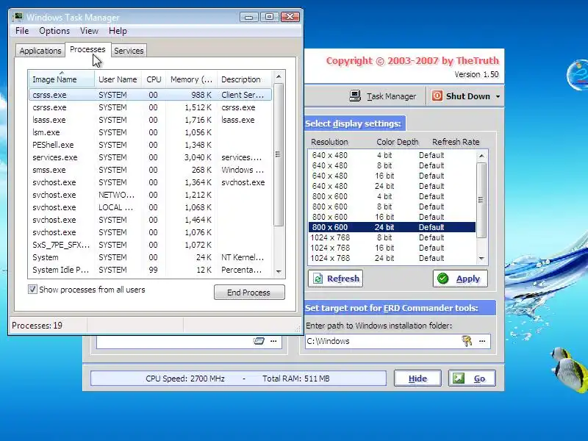
Task: Open the File menu
Action: tap(22, 31)
